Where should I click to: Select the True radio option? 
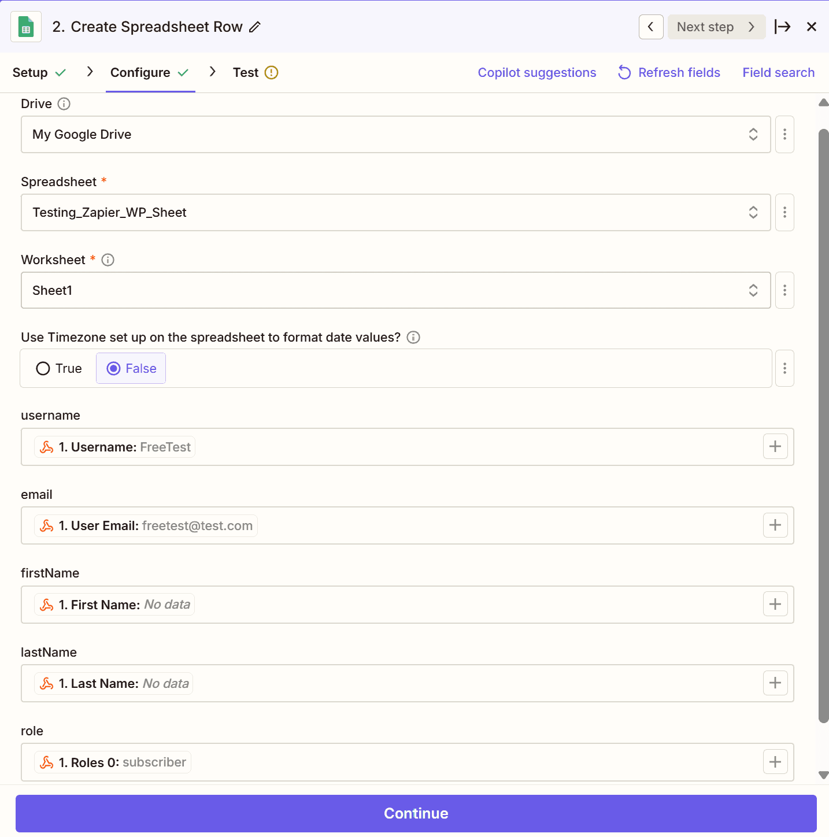point(59,368)
